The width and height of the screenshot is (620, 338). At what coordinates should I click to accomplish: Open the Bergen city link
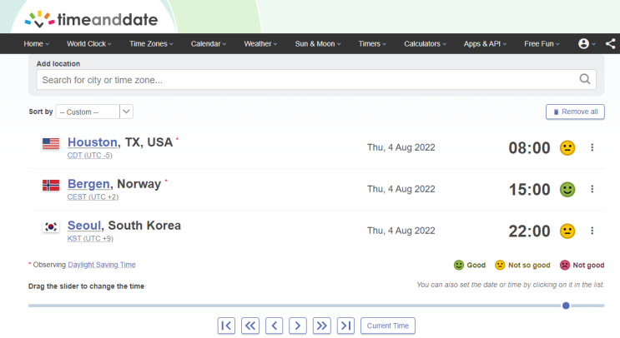88,184
